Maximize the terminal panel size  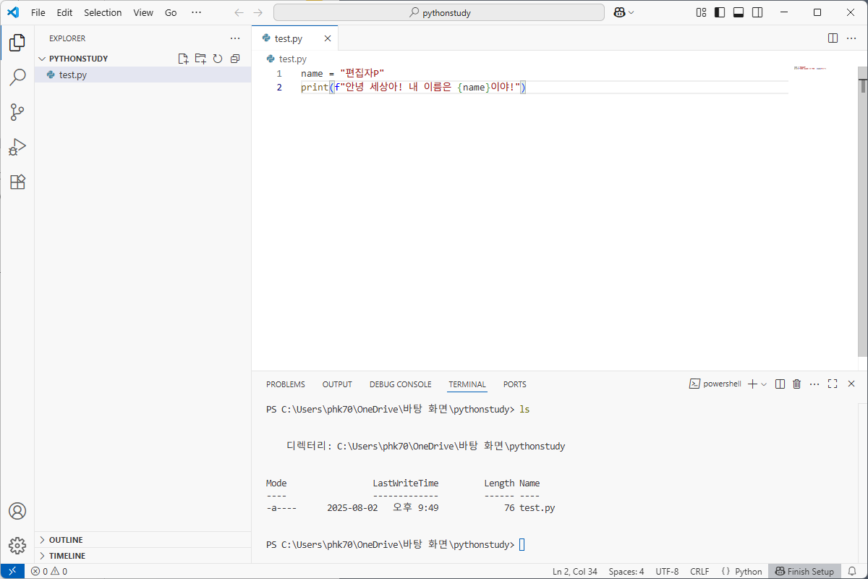(x=833, y=384)
